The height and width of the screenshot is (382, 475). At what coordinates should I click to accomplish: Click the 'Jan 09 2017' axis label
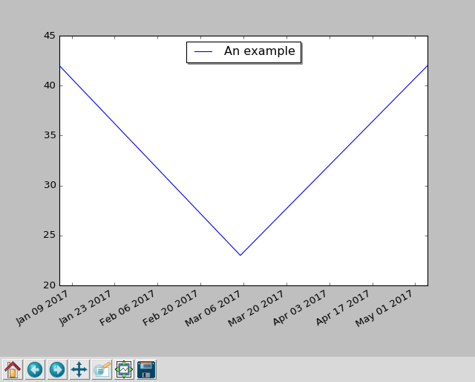coord(42,308)
